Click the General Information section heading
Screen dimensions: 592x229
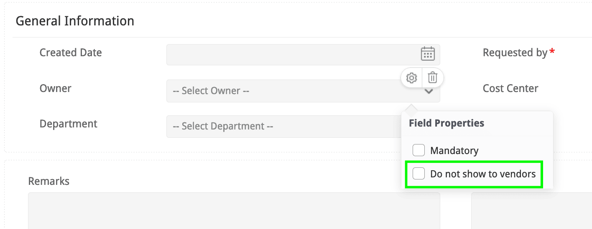[x=75, y=21]
